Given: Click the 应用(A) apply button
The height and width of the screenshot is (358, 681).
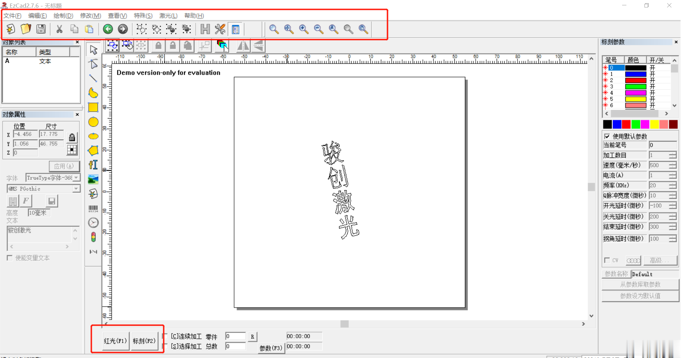Looking at the screenshot, I should (64, 166).
